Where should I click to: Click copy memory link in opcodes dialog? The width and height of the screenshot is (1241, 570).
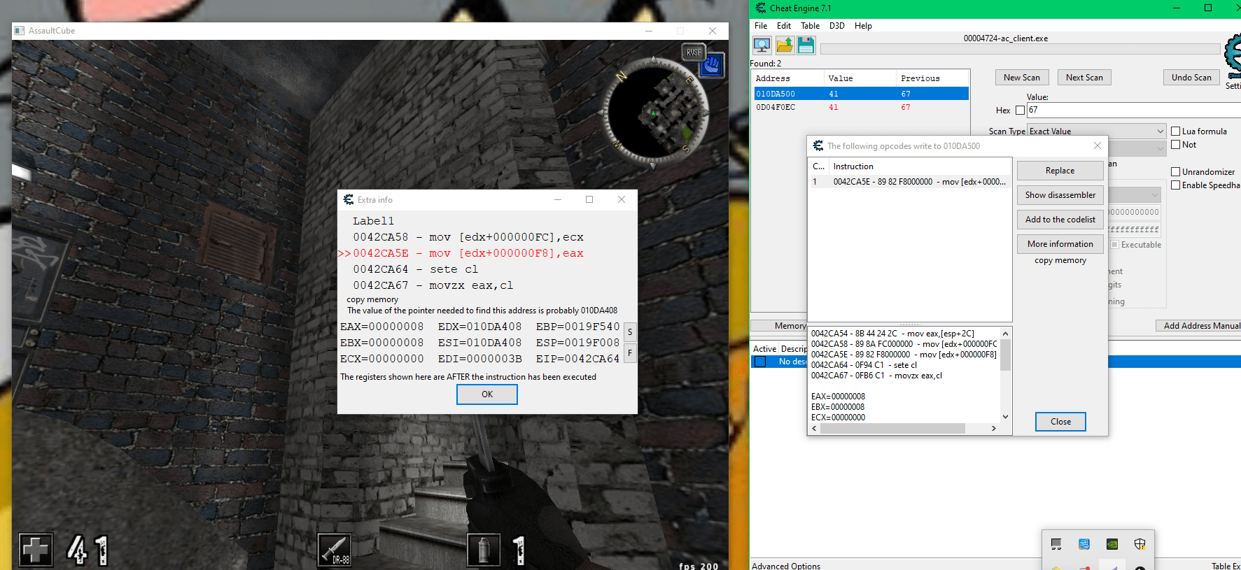pos(1060,260)
